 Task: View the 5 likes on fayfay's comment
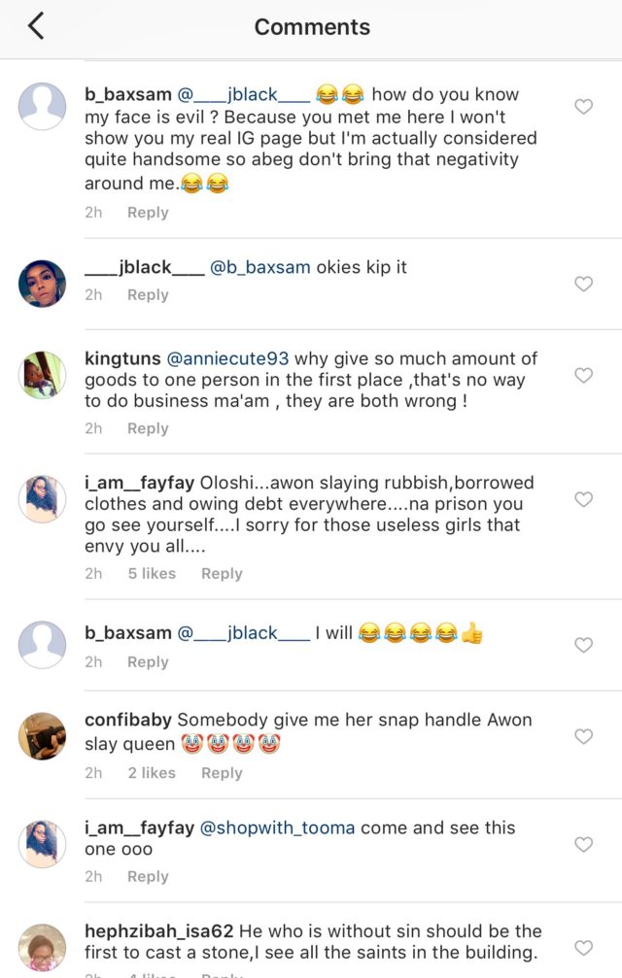[x=152, y=574]
